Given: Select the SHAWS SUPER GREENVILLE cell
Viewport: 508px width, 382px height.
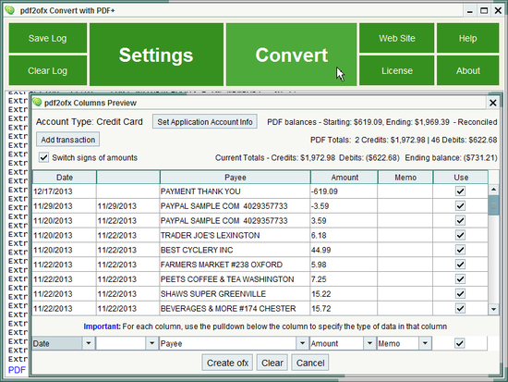Looking at the screenshot, I should [235, 294].
